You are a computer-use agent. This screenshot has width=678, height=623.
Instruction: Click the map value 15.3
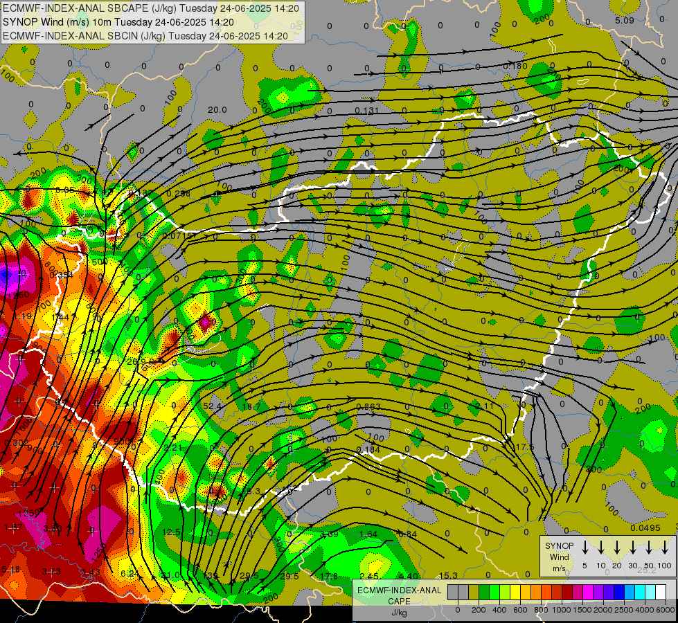tap(448, 575)
